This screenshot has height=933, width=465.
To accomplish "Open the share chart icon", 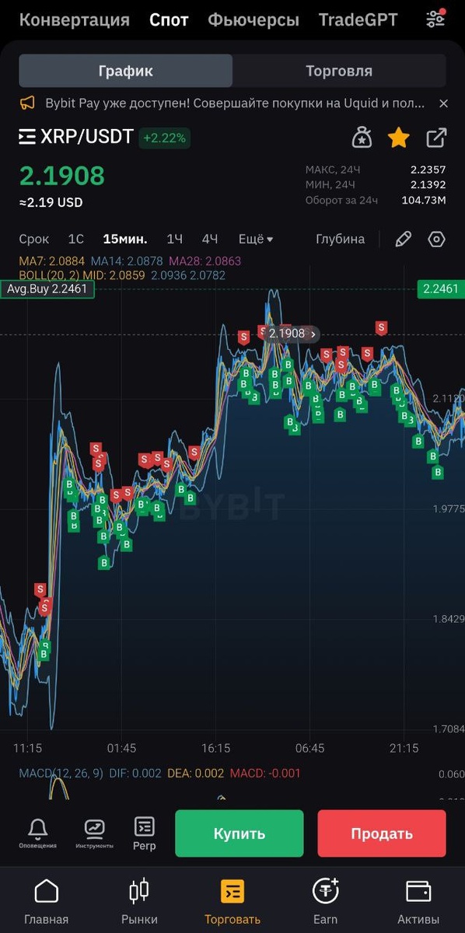I will tap(436, 138).
